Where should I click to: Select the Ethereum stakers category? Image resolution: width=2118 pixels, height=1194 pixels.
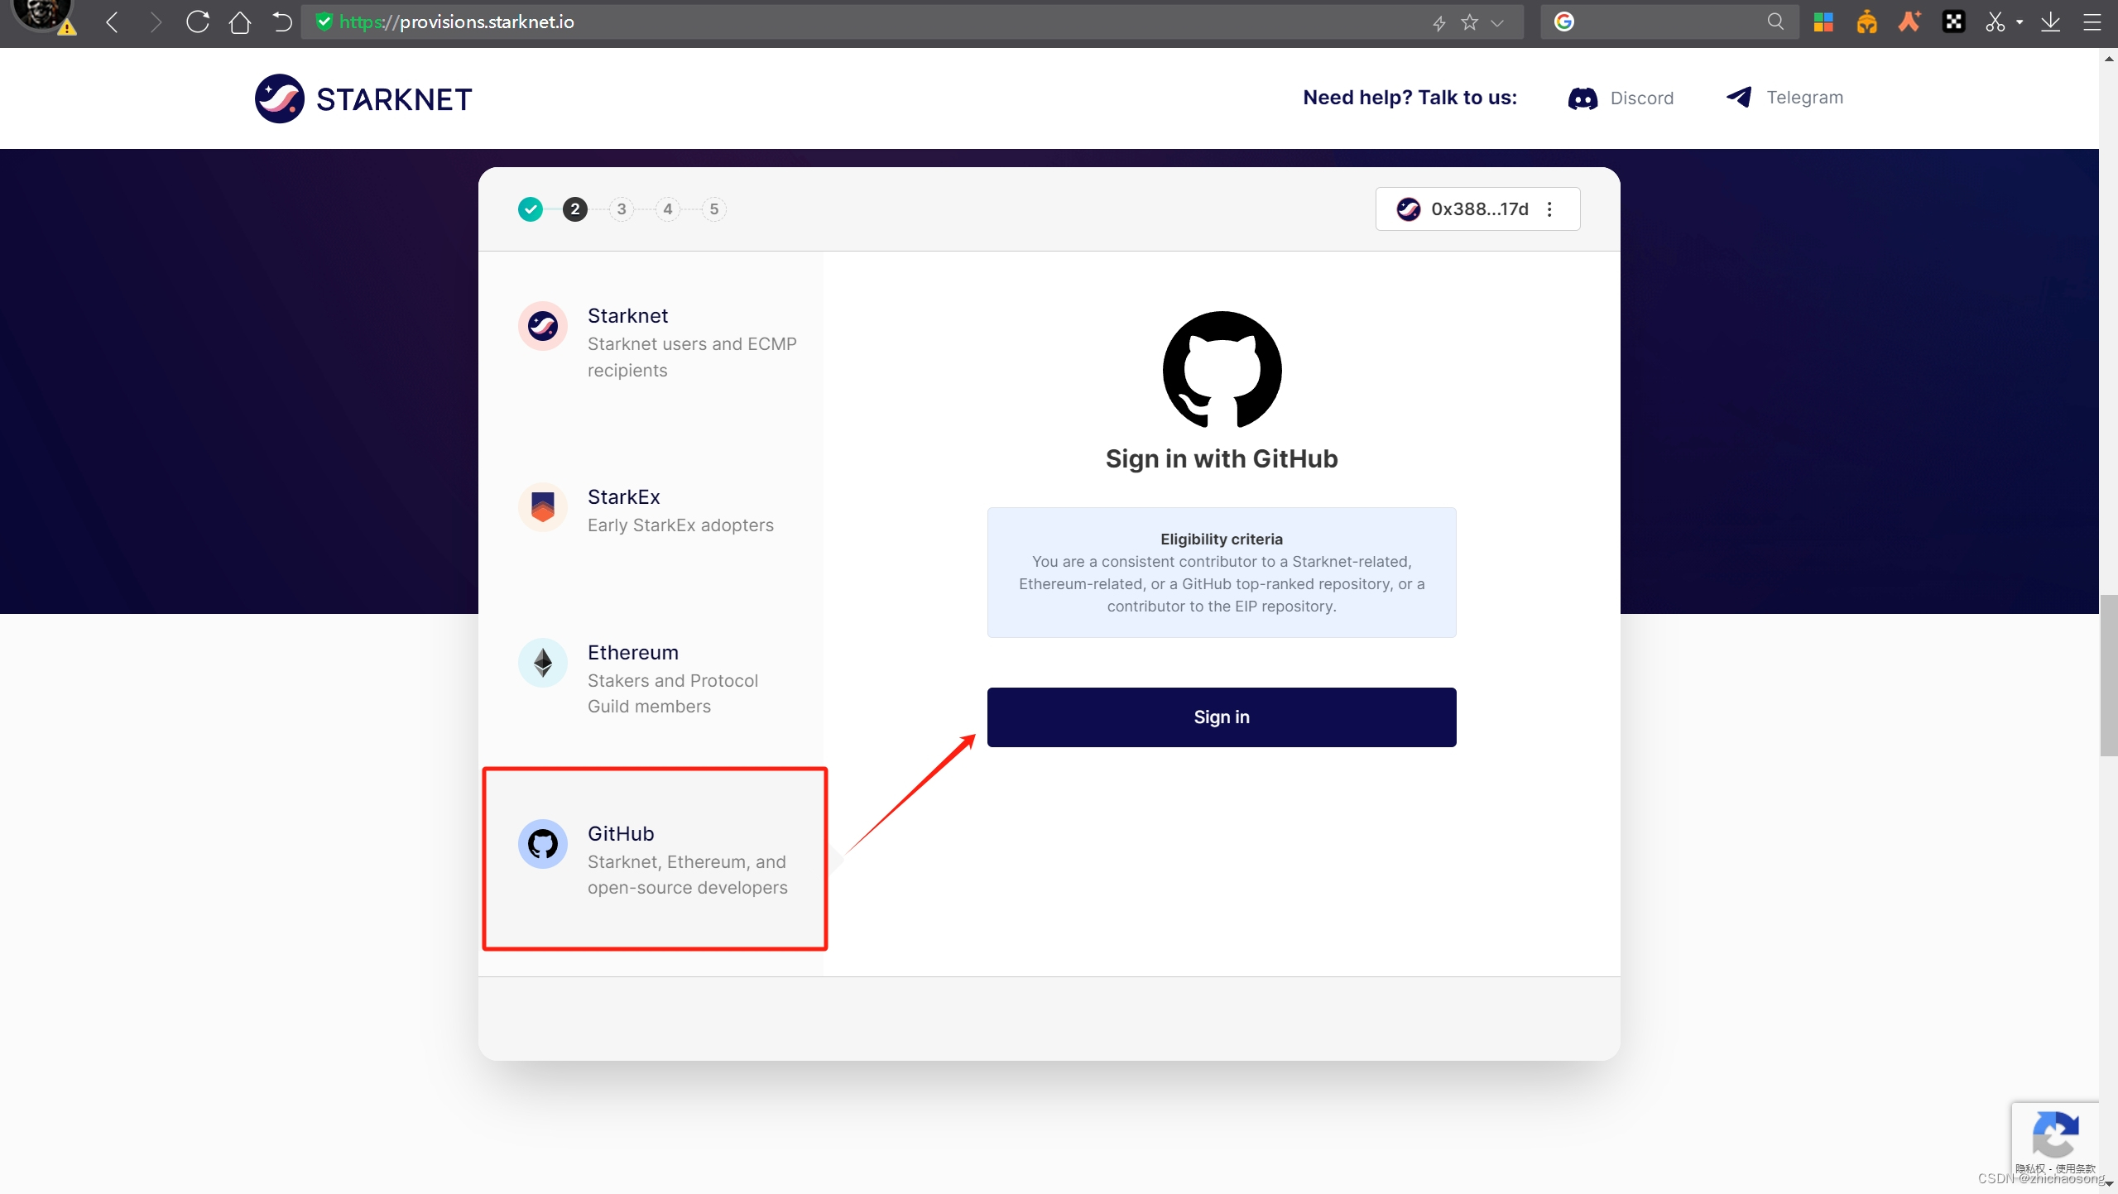pyautogui.click(x=652, y=679)
